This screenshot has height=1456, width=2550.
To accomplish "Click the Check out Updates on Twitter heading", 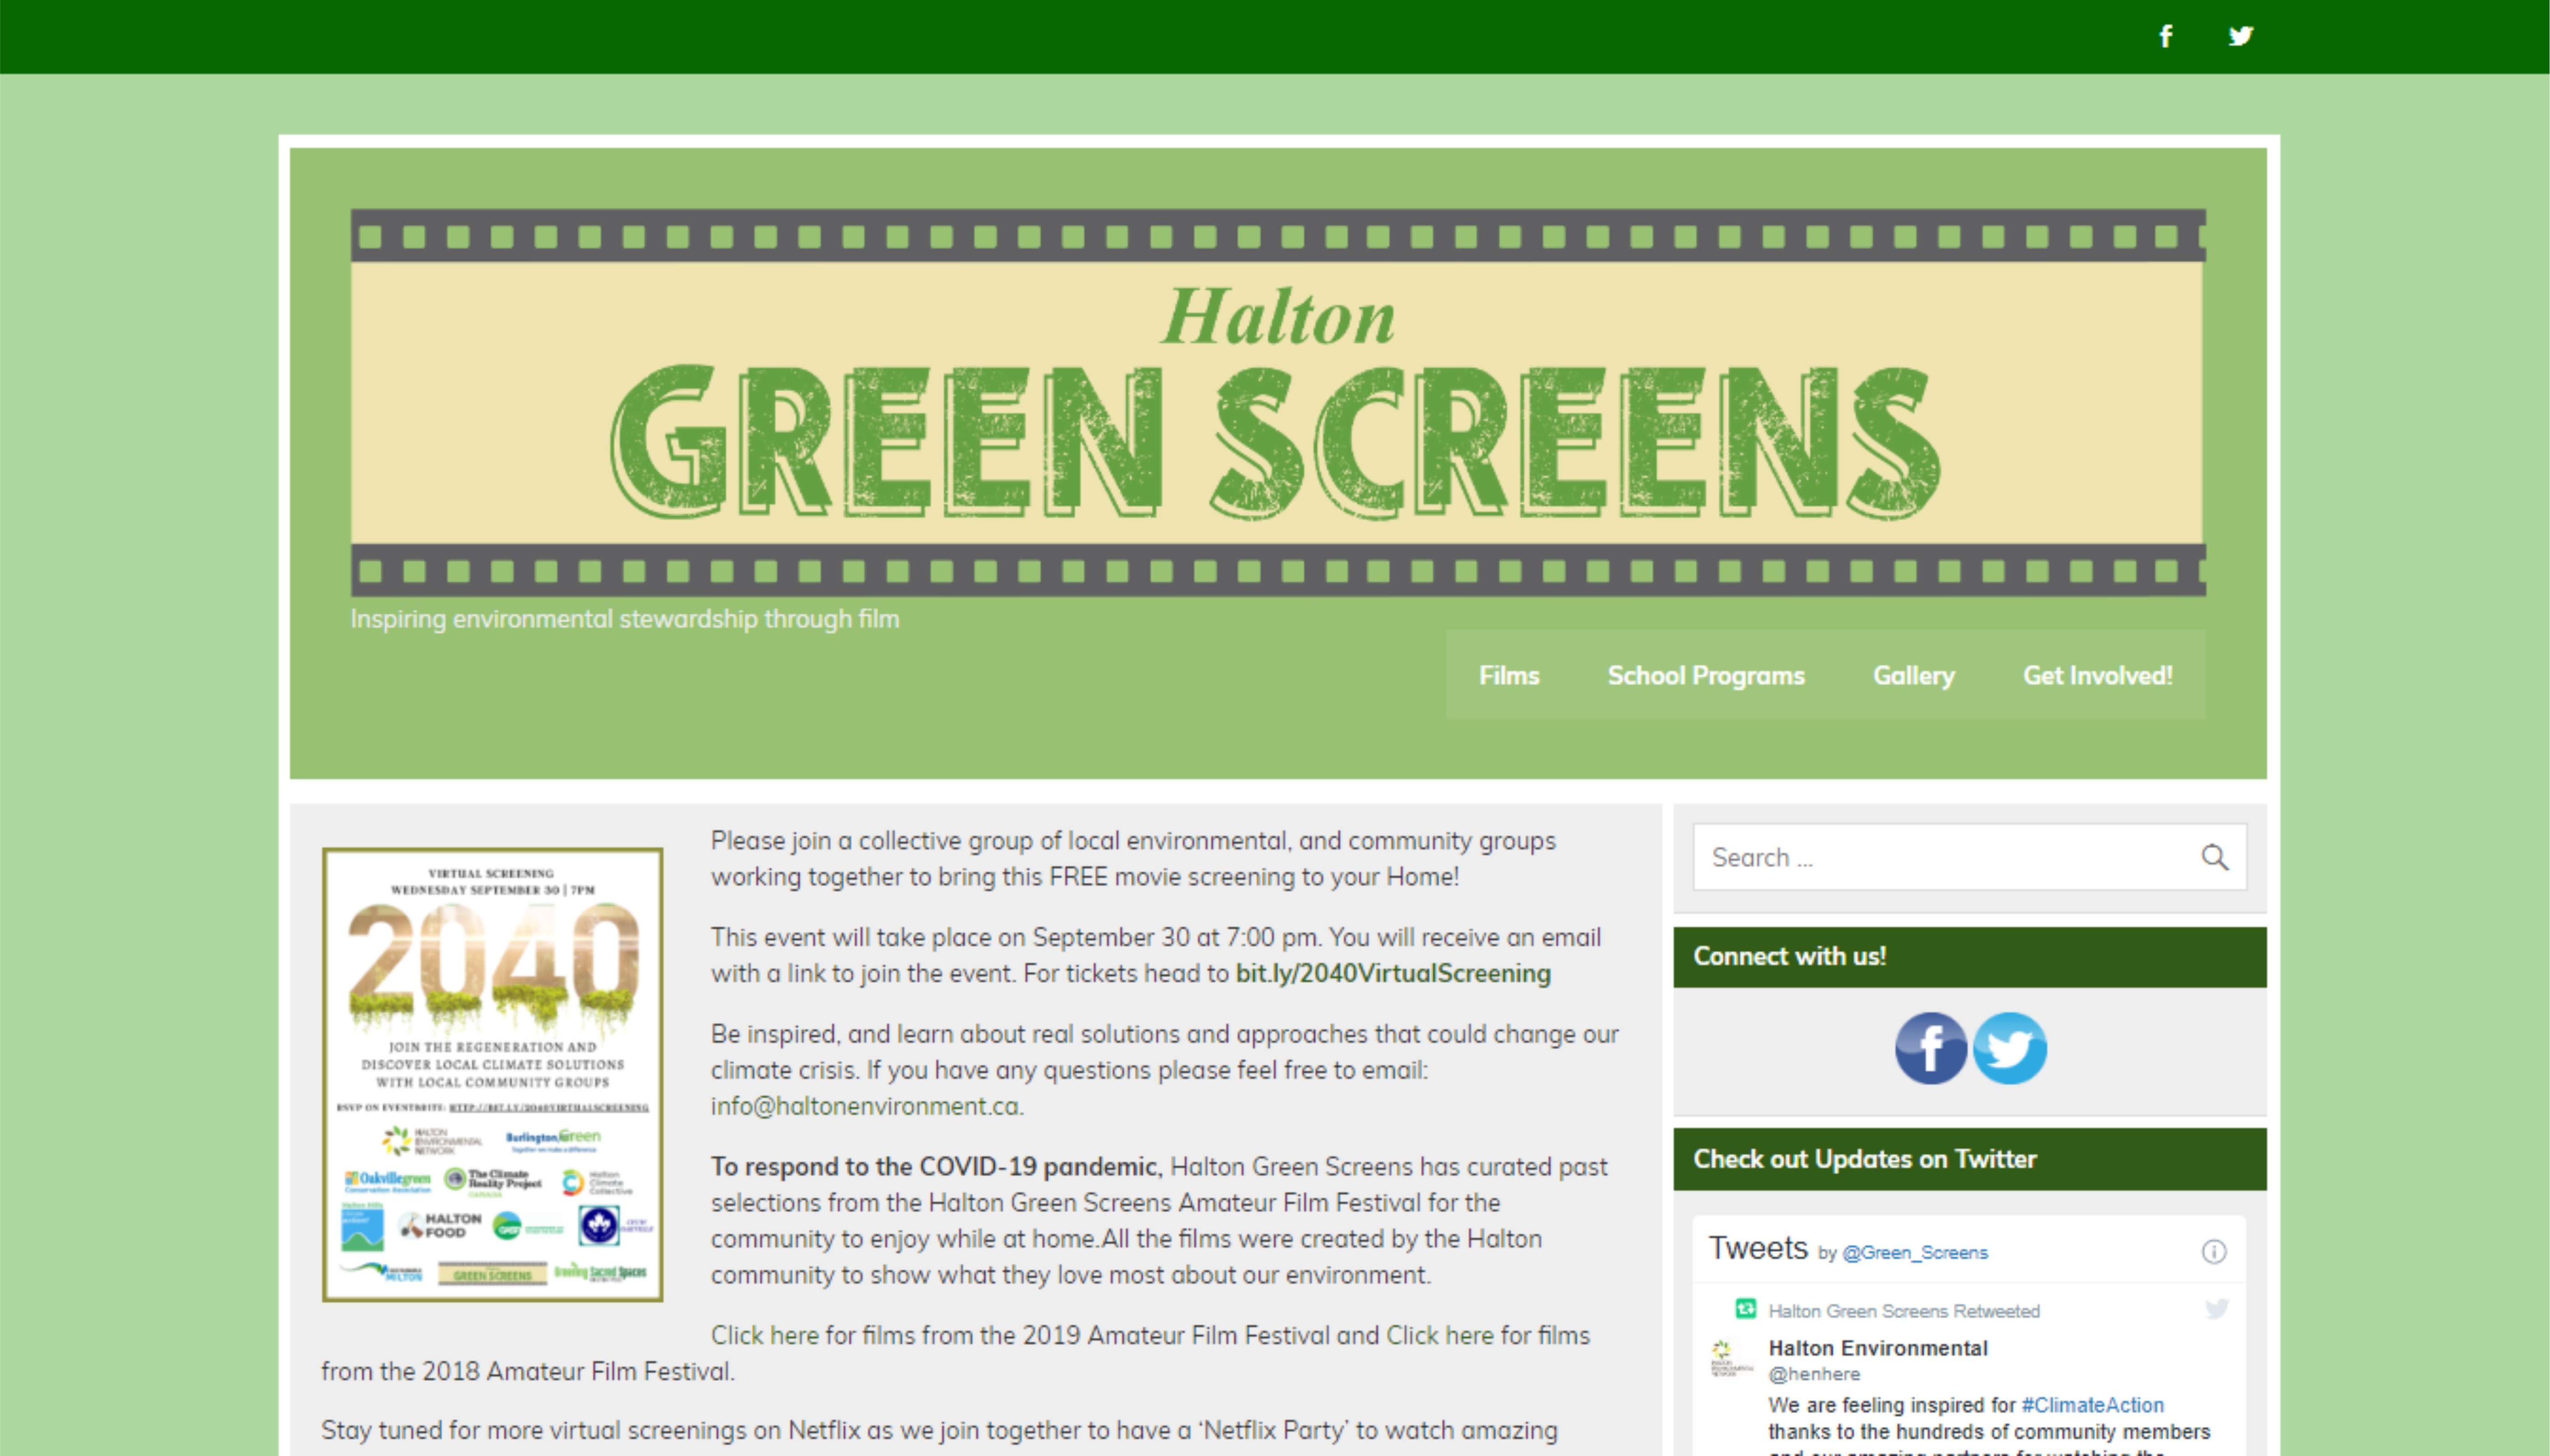I will [x=1864, y=1159].
